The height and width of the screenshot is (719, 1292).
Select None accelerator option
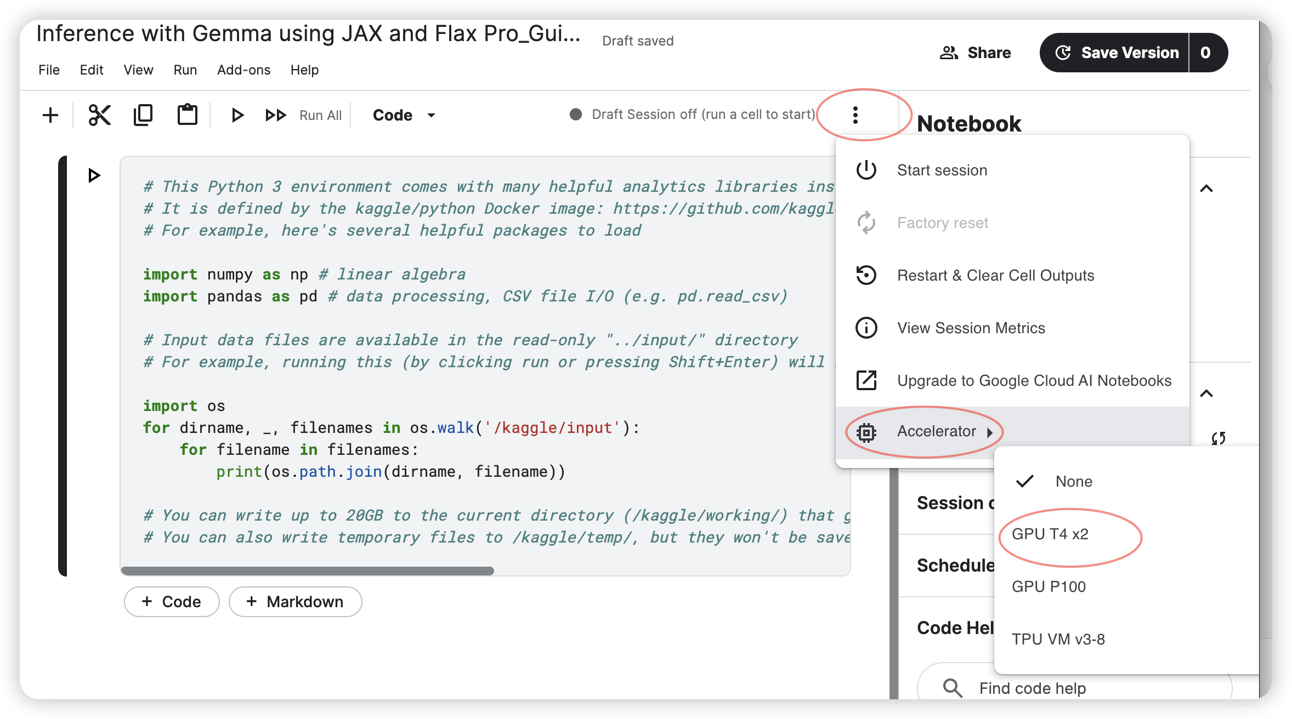tap(1073, 481)
